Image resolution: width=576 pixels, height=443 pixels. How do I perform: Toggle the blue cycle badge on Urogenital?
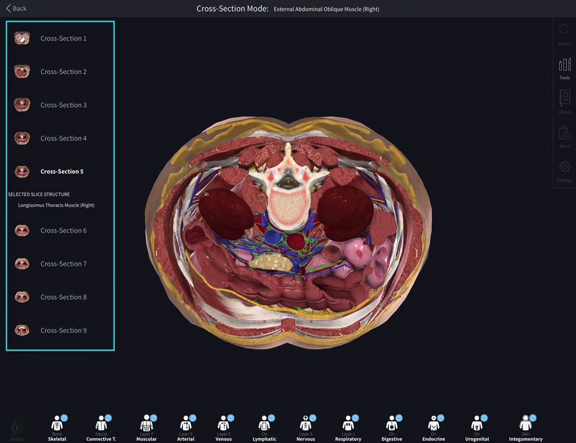point(484,418)
